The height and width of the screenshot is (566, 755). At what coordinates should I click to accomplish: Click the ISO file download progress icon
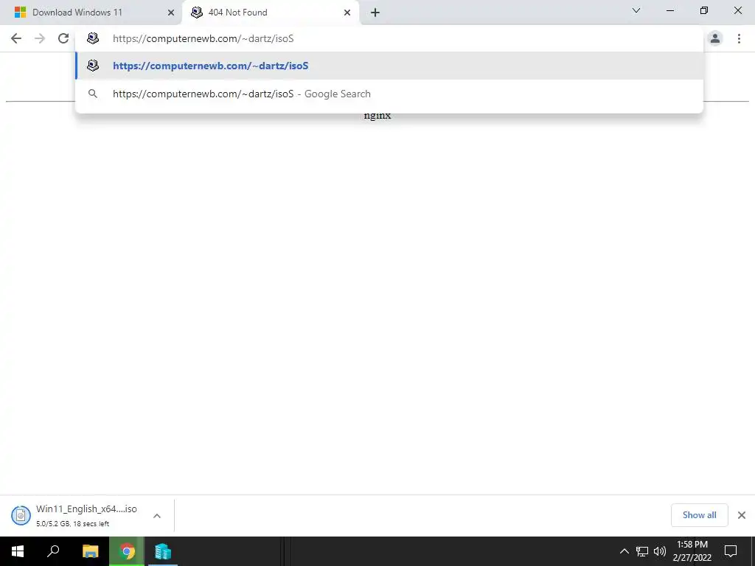coord(21,515)
